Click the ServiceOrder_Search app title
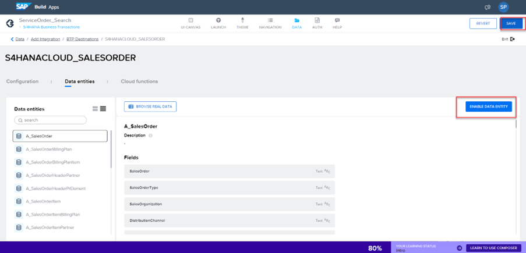This screenshot has width=526, height=253. (45, 20)
